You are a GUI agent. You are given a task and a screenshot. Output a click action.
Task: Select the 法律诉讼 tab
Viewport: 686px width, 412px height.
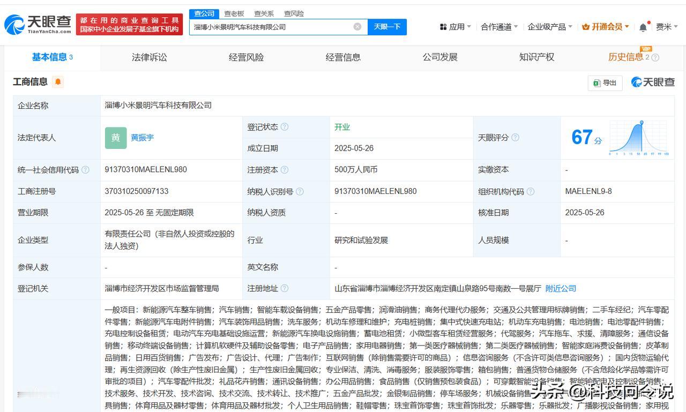coord(150,57)
